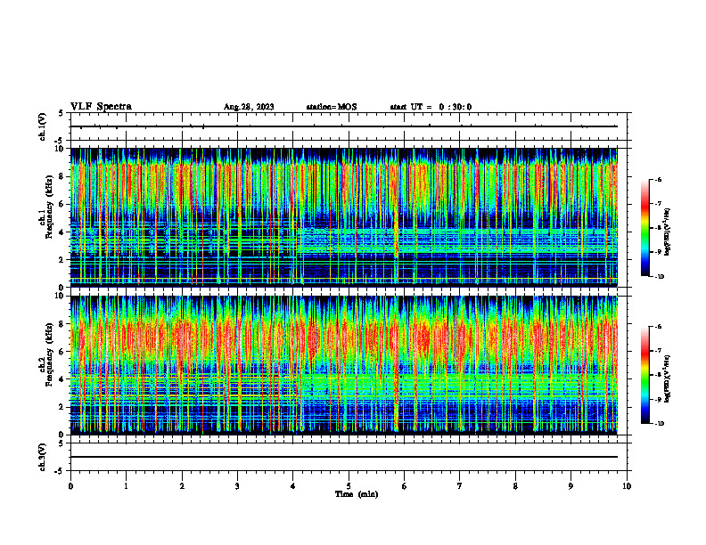Click the "VLF Spectra" plot title
706x545 pixels.
pos(101,107)
